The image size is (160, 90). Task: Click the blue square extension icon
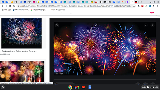pos(150,6)
